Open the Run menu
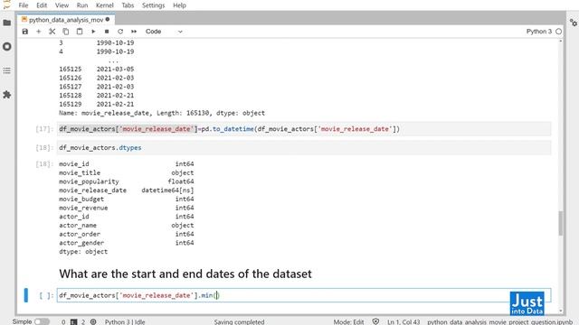The height and width of the screenshot is (325, 579). coord(82,5)
